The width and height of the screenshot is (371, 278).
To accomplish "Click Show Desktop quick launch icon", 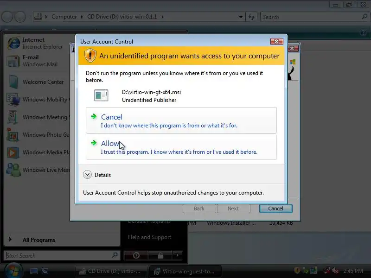I will [33, 271].
